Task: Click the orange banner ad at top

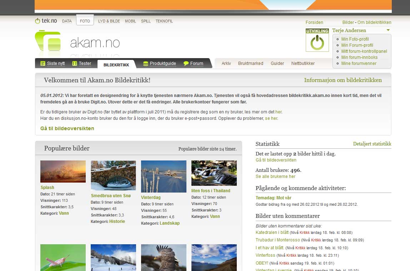Action: 213,6
